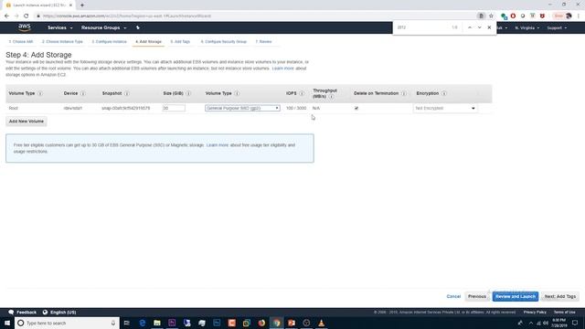Jump to previous find-in-page match
This screenshot has width=585, height=329.
click(470, 27)
